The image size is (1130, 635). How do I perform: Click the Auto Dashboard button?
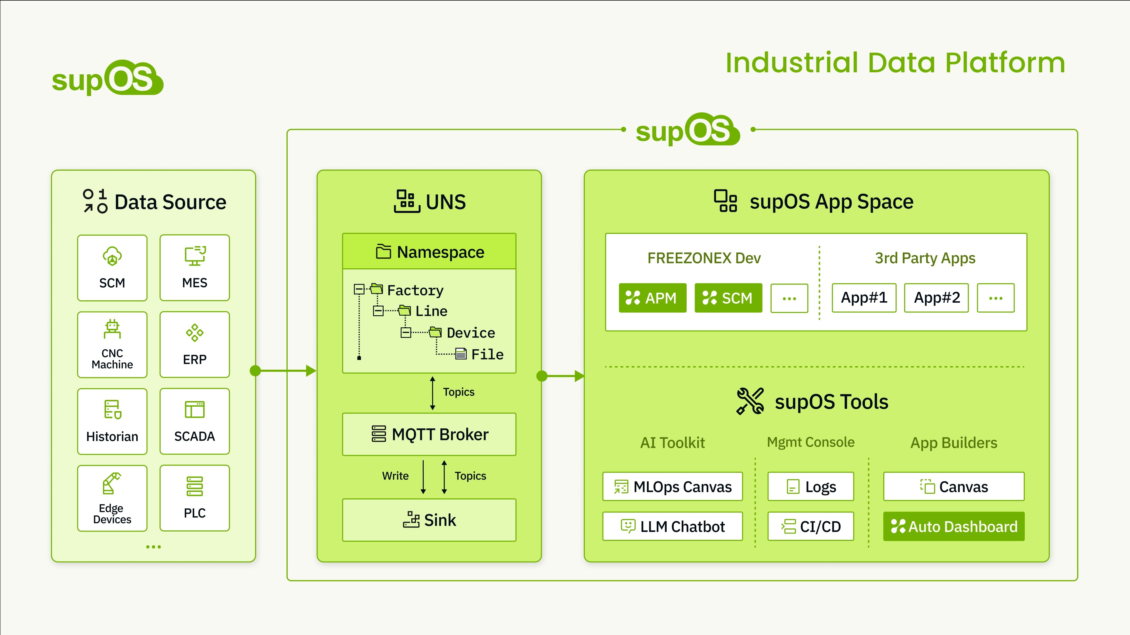pyautogui.click(x=954, y=526)
